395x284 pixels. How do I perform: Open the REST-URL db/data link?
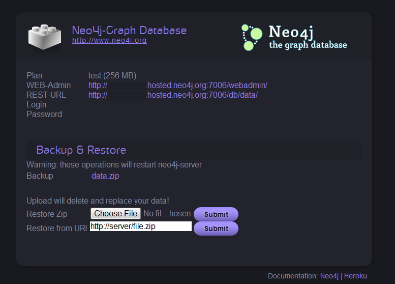point(173,95)
